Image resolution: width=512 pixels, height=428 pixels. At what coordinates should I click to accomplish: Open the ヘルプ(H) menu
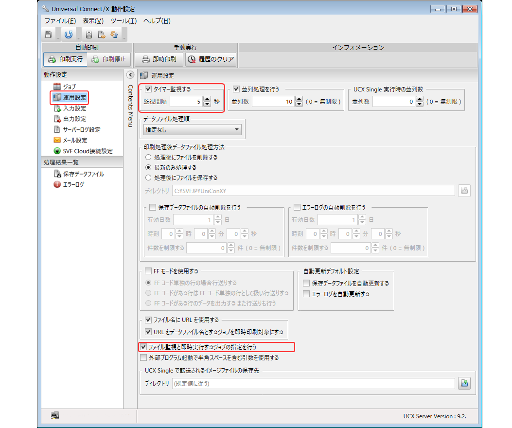click(157, 21)
